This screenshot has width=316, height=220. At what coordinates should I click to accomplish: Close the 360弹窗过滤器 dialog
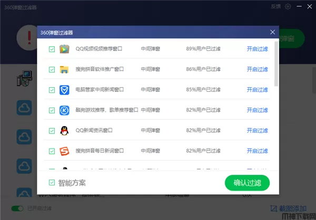point(272,32)
